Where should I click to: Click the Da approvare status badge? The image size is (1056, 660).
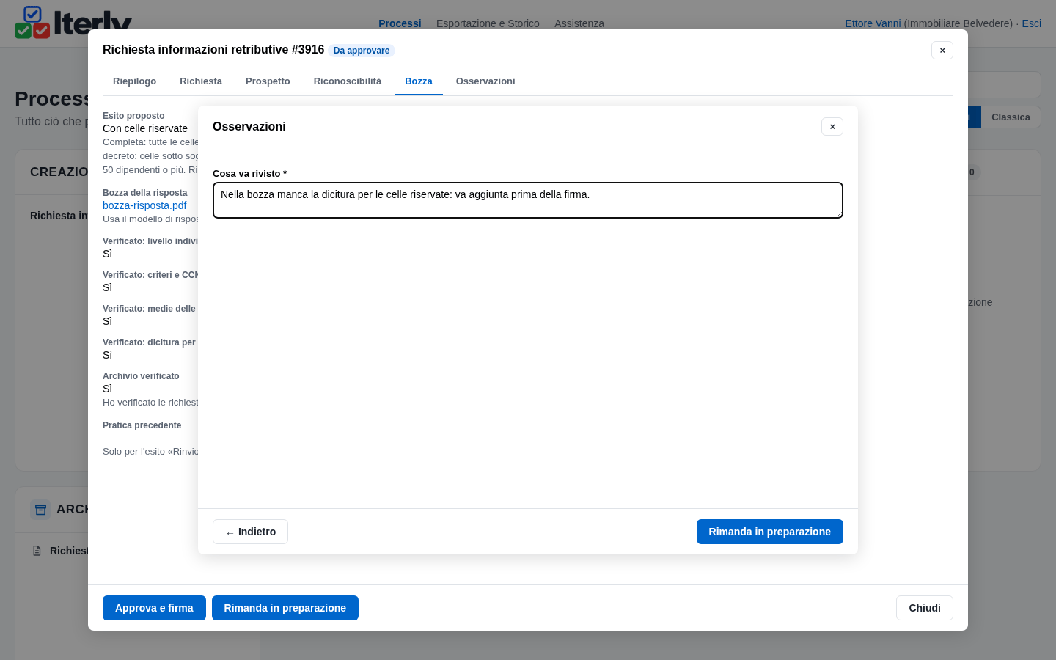coord(362,51)
